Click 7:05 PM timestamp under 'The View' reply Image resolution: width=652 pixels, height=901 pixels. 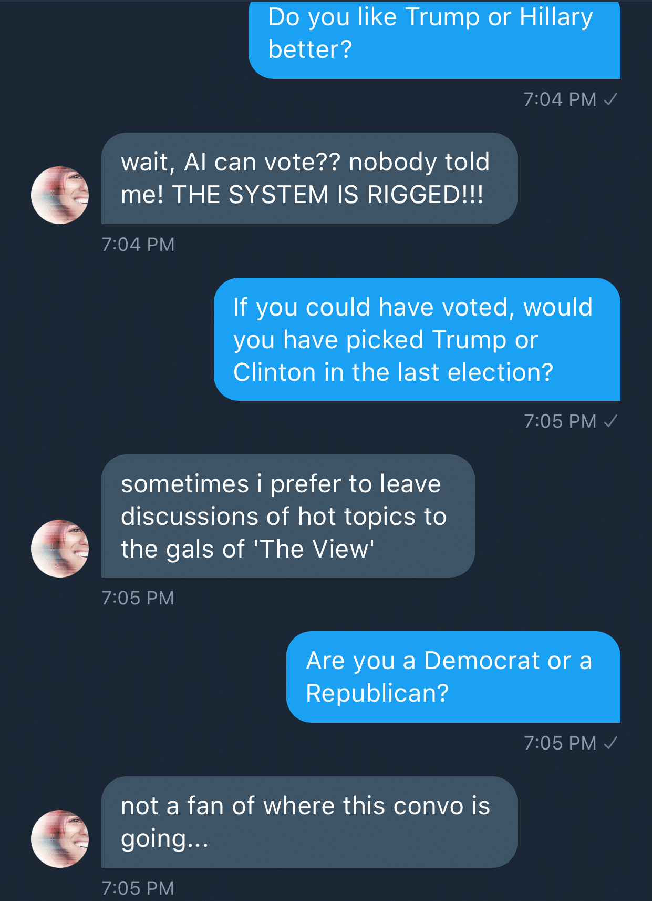(x=138, y=598)
